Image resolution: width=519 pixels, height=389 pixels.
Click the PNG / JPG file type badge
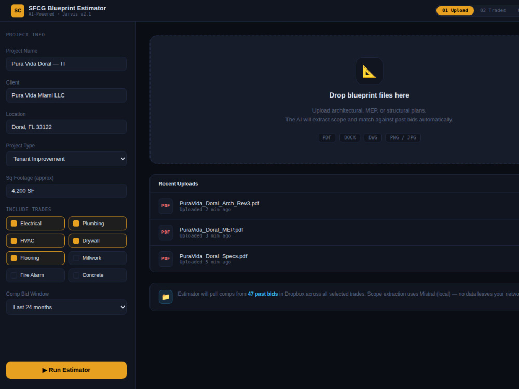403,137
